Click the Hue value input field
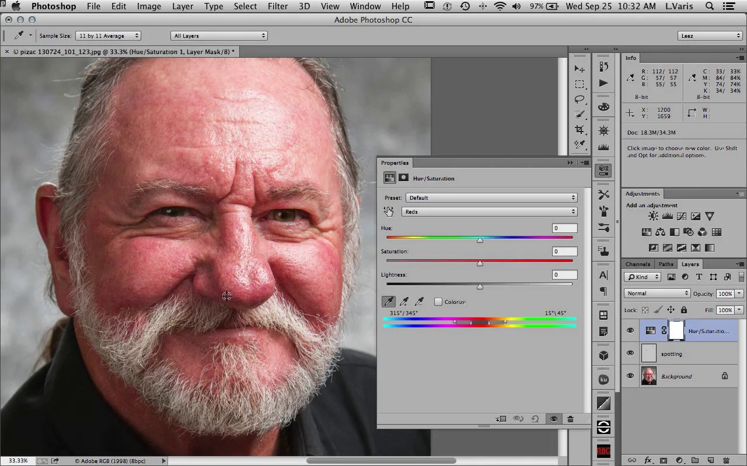747x466 pixels. (564, 228)
